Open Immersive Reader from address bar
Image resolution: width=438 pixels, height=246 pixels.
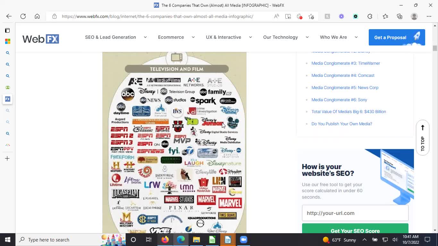click(x=288, y=16)
